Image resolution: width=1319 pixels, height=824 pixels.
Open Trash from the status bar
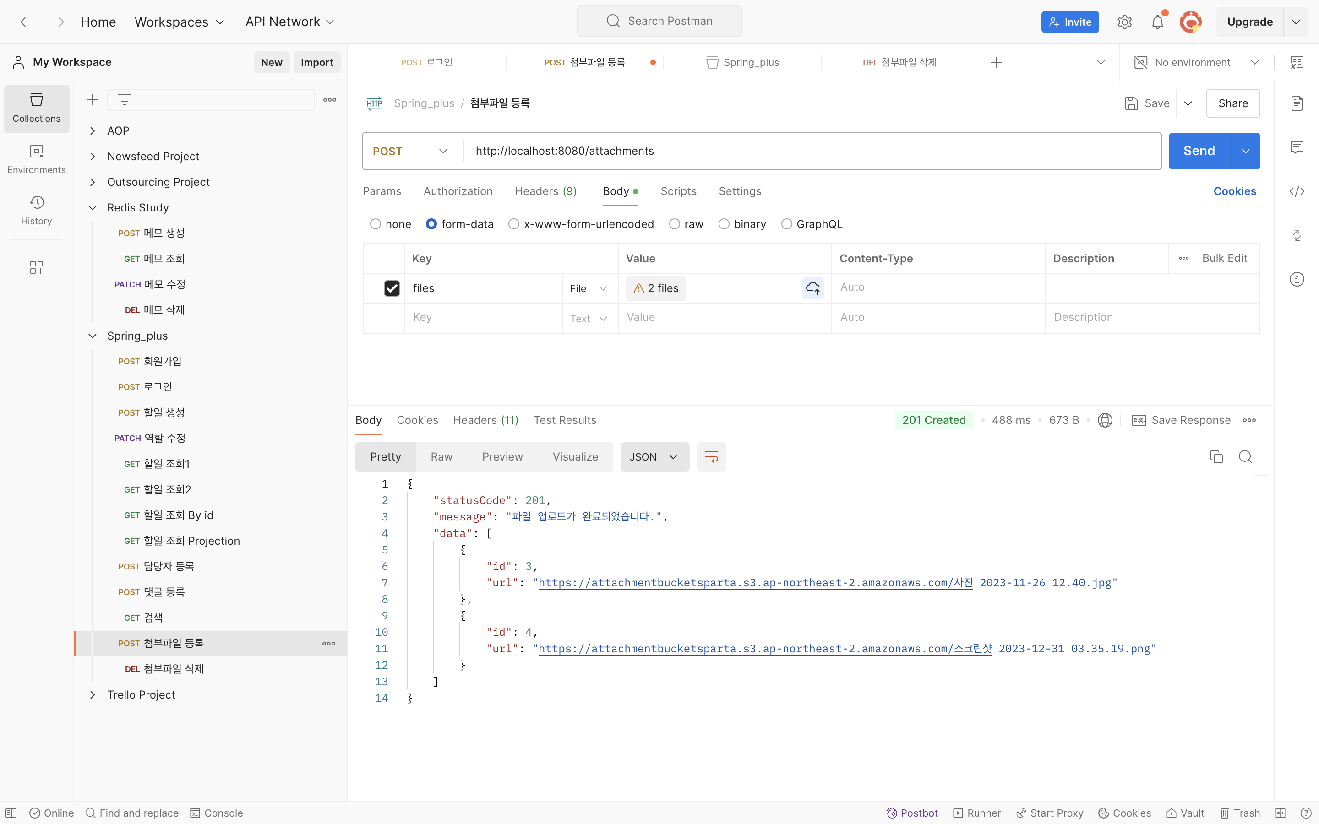click(x=1240, y=813)
